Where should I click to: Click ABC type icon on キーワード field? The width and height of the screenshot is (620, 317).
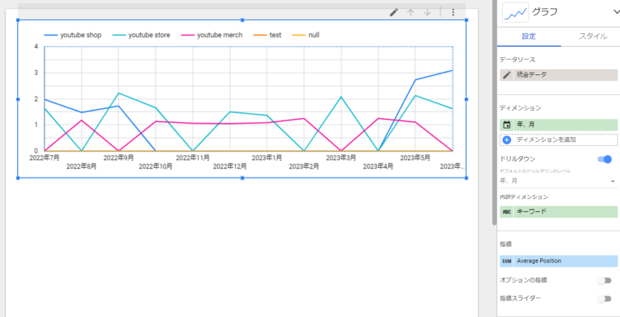pos(507,212)
